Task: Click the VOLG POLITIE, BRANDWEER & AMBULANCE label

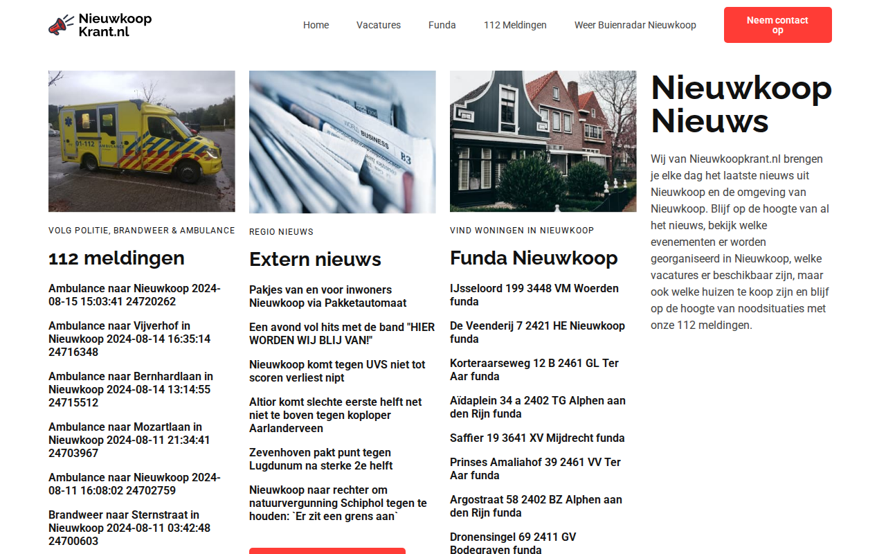Action: pyautogui.click(x=142, y=231)
